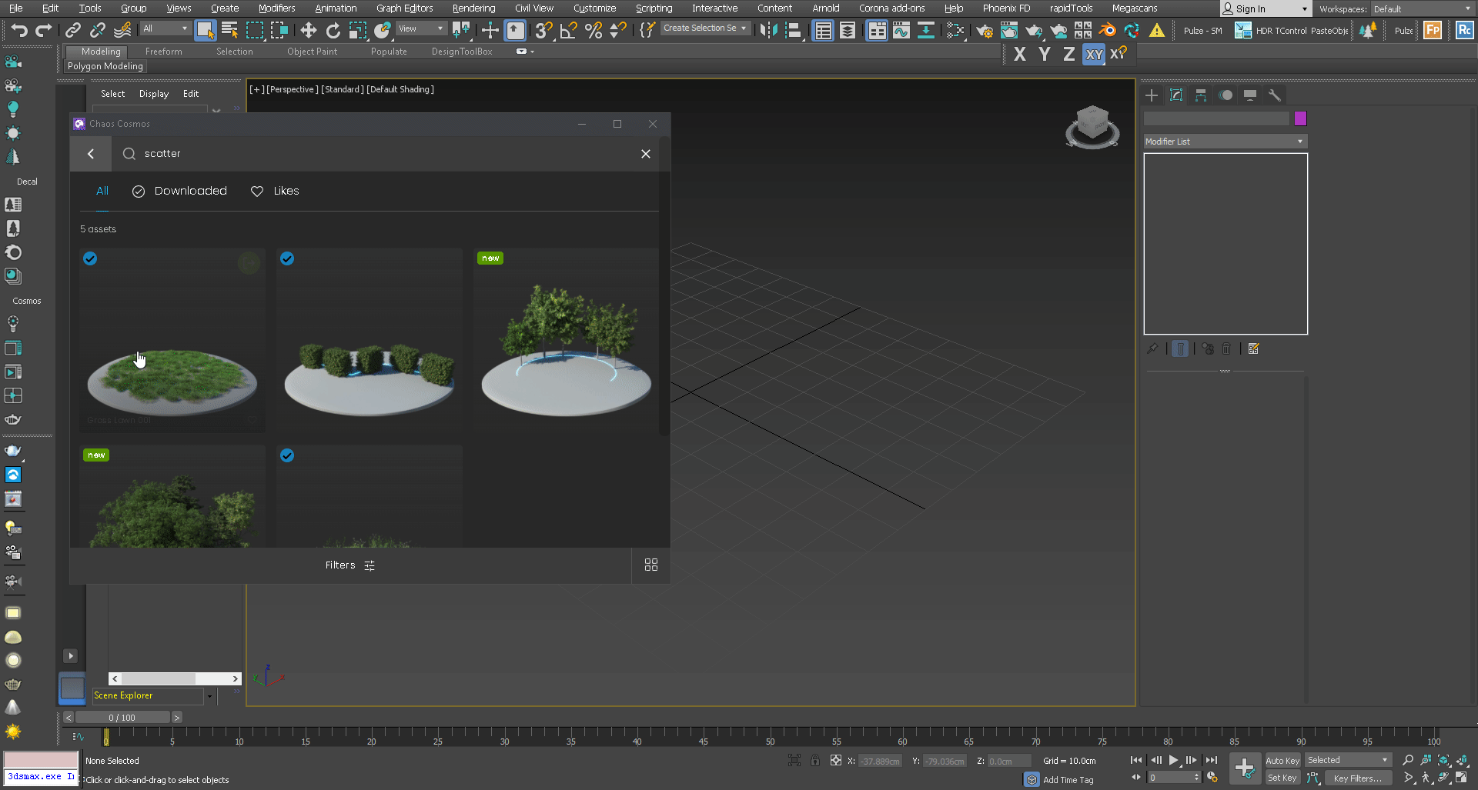Show Likes tab in Chaos Cosmos
This screenshot has height=790, width=1478.
pos(275,191)
